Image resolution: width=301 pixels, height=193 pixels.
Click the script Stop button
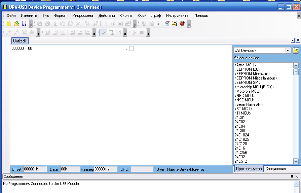click(142, 32)
